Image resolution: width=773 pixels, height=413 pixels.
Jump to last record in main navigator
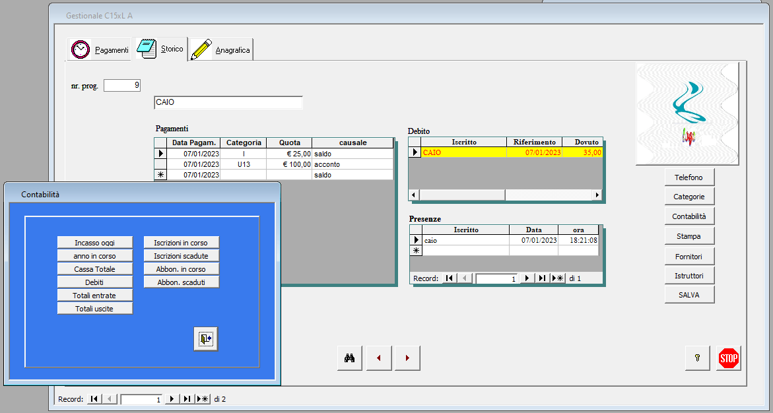[187, 399]
